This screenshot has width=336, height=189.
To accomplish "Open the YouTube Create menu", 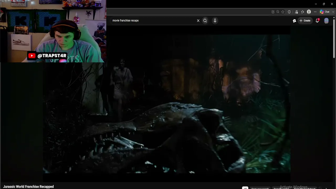I will click(x=305, y=20).
